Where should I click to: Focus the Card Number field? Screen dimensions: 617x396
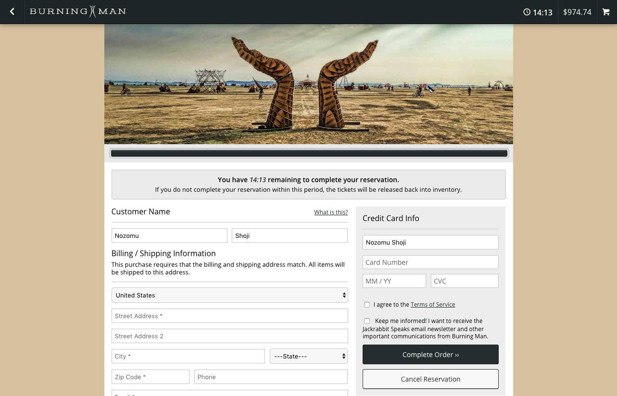430,262
